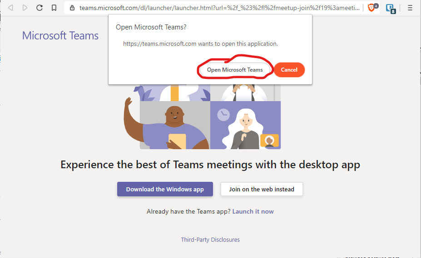Click the browser forward arrow

(25, 8)
